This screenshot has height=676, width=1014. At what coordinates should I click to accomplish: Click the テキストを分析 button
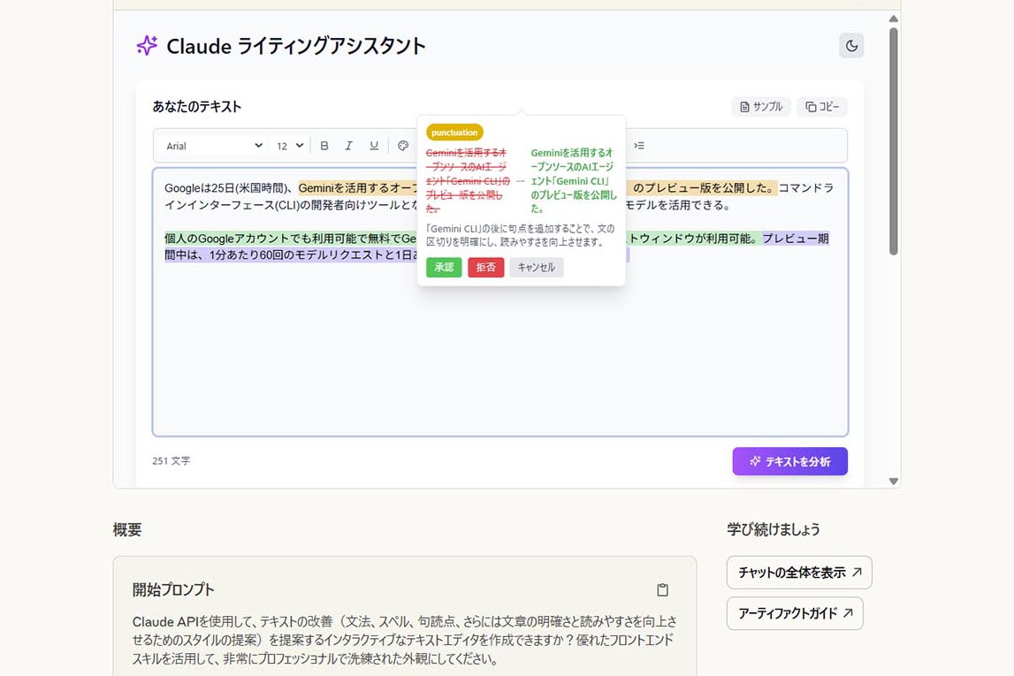pos(789,461)
